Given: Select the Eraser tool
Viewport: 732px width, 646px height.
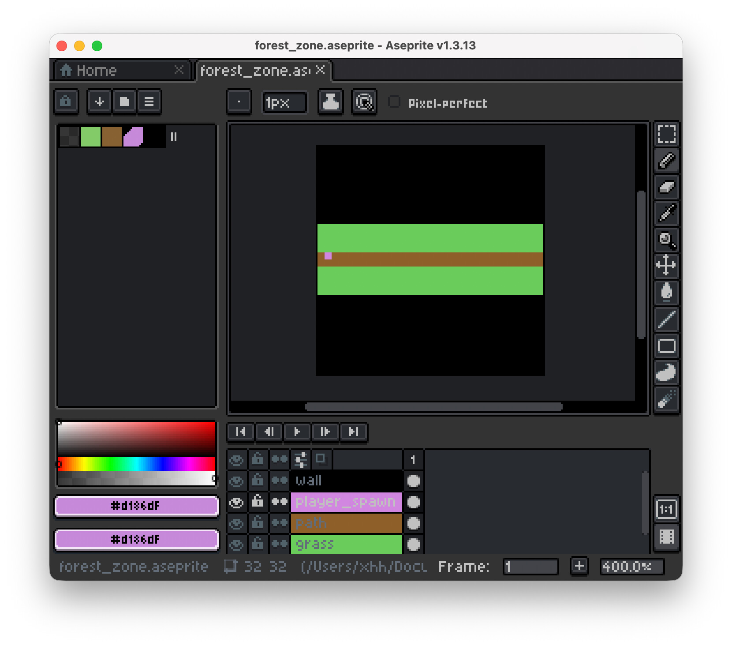Looking at the screenshot, I should tap(666, 187).
